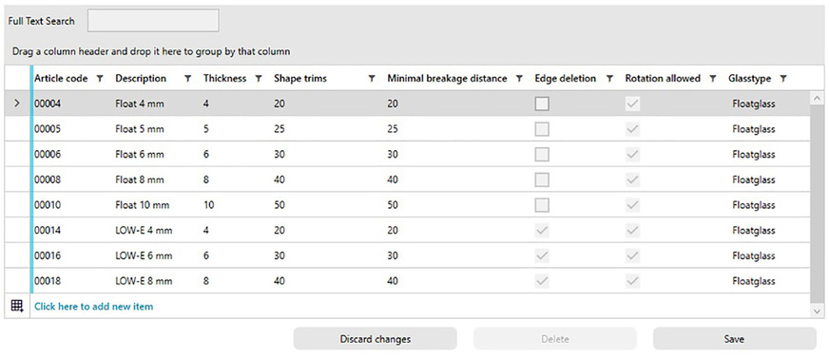This screenshot has width=829, height=358.
Task: Open filter icon for Article code column
Action: (x=100, y=79)
